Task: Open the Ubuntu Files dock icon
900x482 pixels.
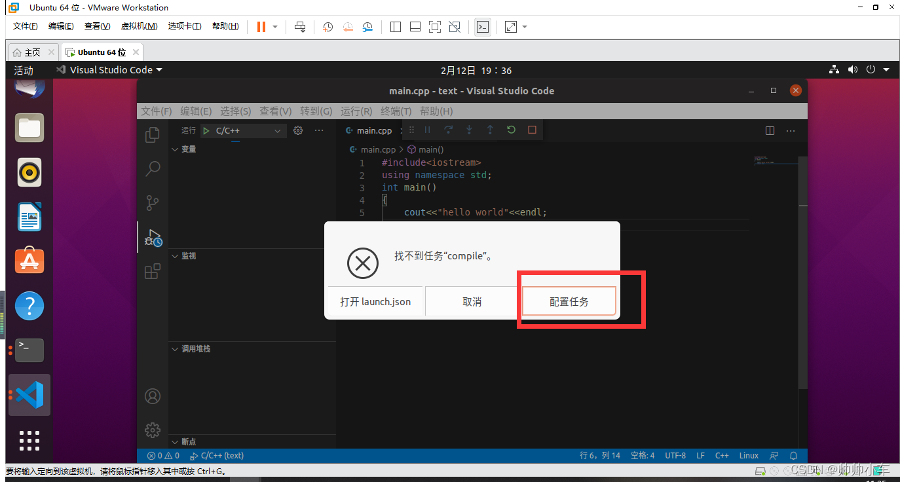Action: [29, 128]
